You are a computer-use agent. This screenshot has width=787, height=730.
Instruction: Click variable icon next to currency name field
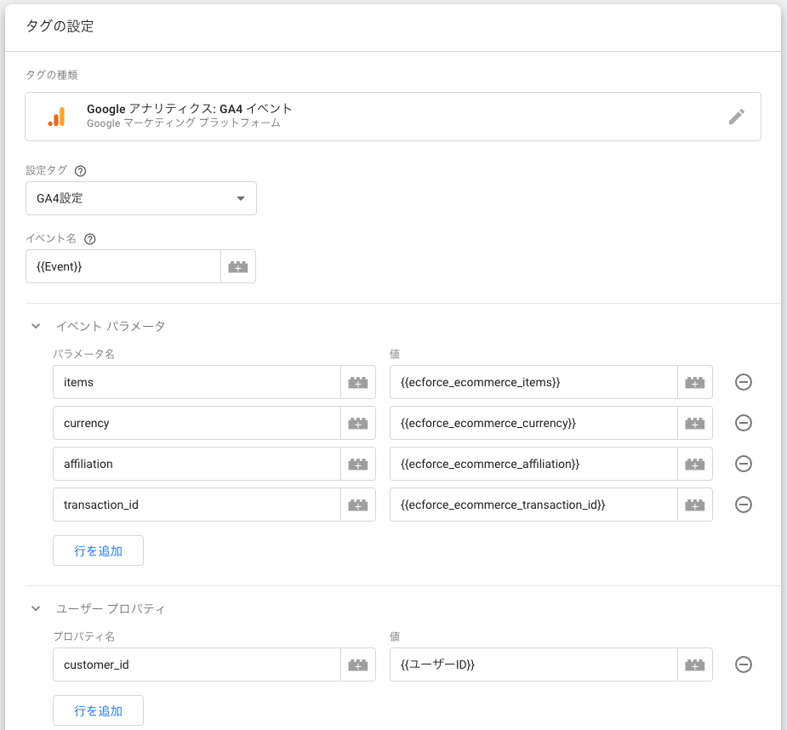click(x=358, y=423)
